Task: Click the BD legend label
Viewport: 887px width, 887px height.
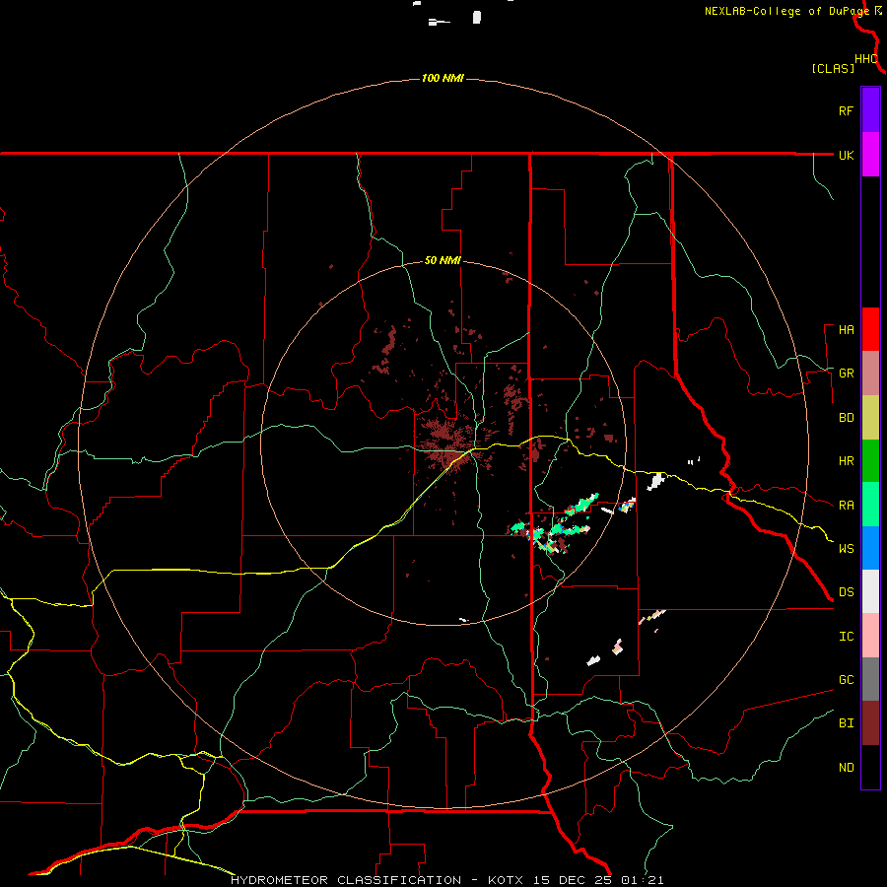Action: pyautogui.click(x=847, y=418)
